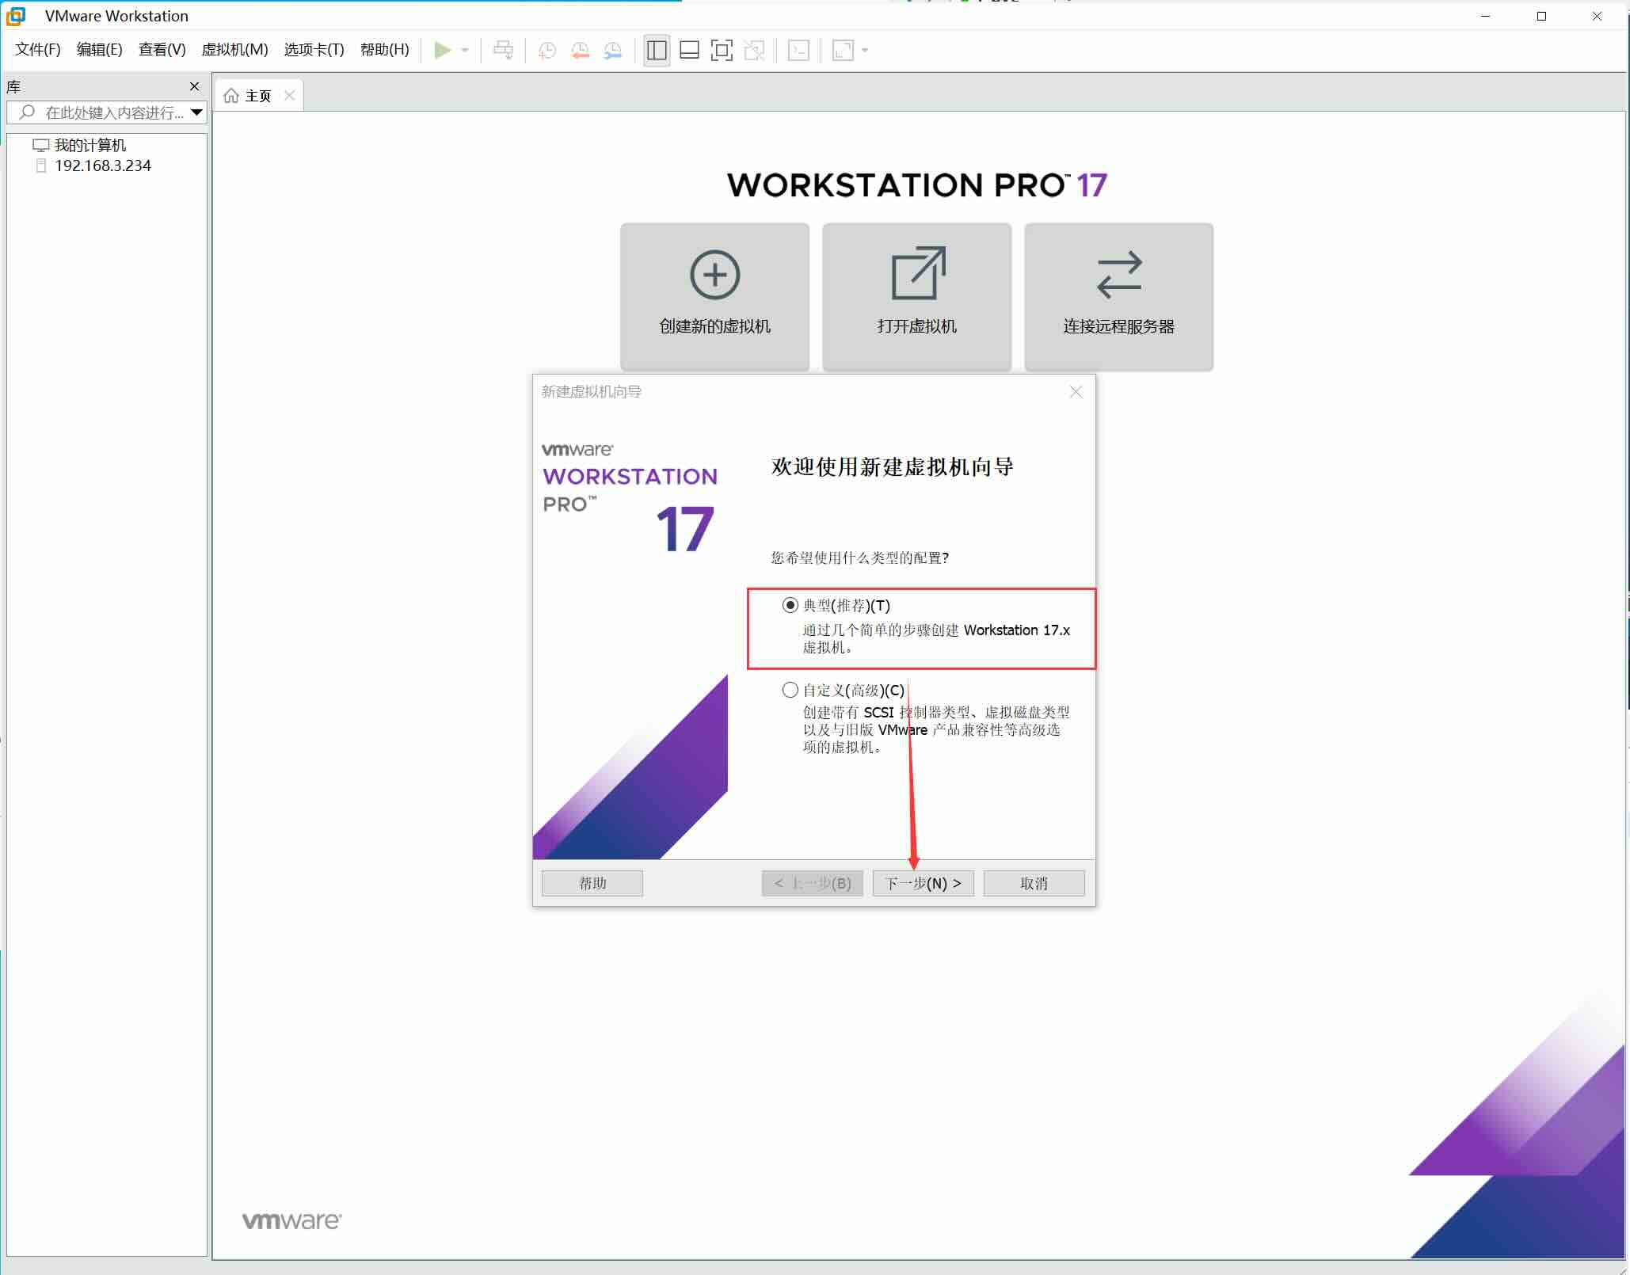Click the console view toolbar icon
The height and width of the screenshot is (1275, 1630).
pyautogui.click(x=798, y=51)
